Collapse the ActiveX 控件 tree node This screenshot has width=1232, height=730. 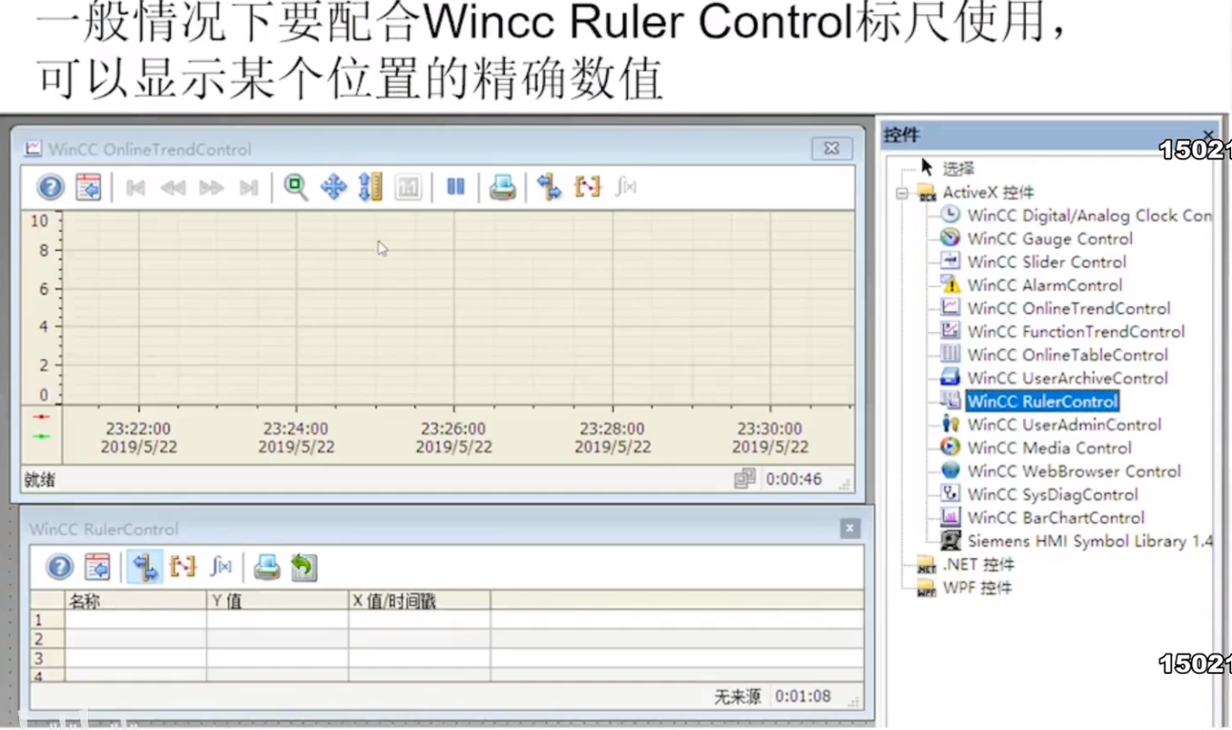tap(902, 192)
